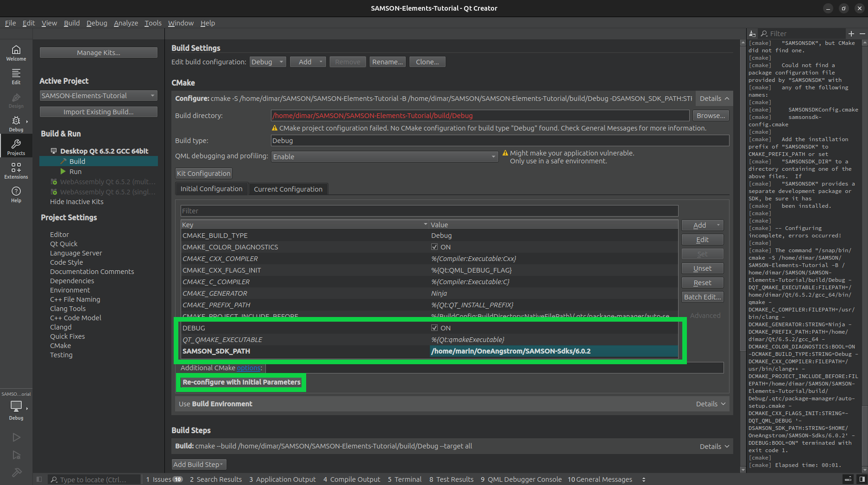Viewport: 868px width, 485px height.
Task: Open the QML debugging and profiling combo box
Action: point(384,156)
